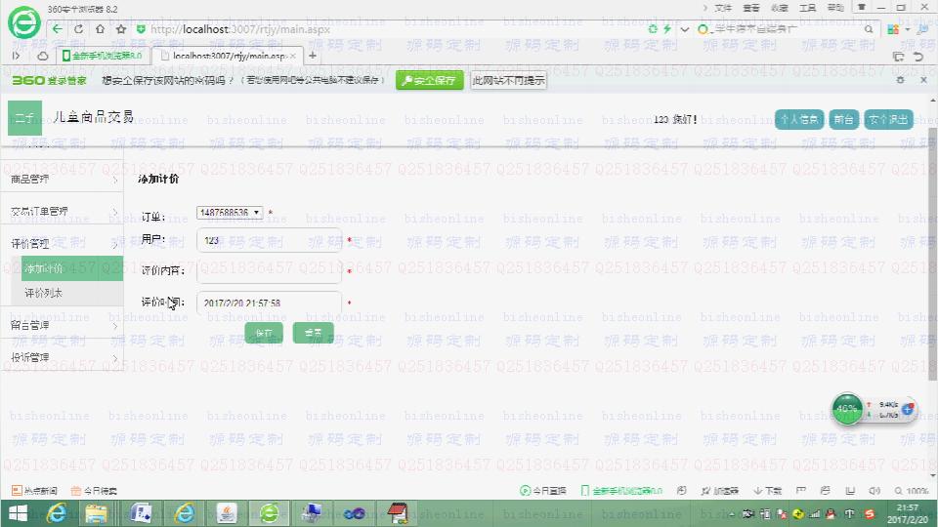
Task: Open 评价列表 in the sidebar
Action: point(71,293)
